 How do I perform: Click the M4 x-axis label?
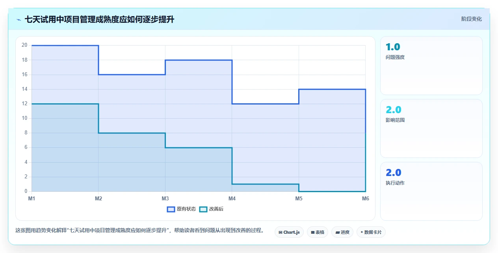232,199
